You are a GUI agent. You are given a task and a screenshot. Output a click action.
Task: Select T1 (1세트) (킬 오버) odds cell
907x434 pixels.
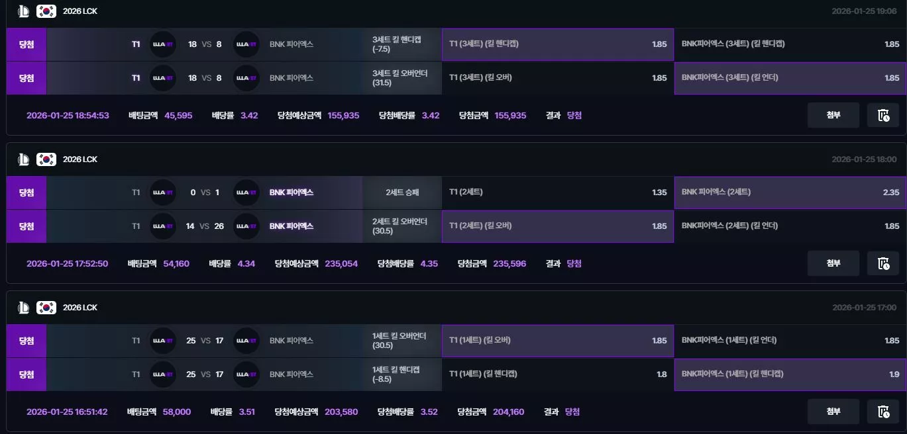[x=558, y=341]
